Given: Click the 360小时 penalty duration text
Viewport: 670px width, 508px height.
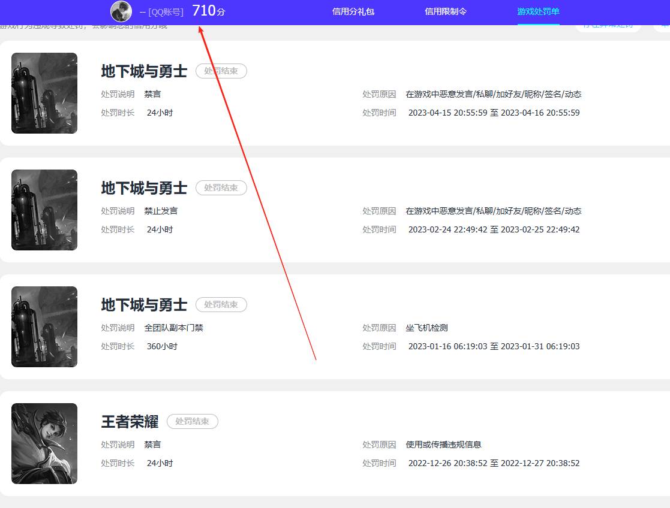Looking at the screenshot, I should point(160,346).
